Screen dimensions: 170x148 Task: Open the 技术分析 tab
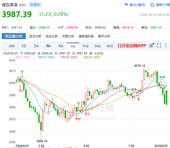(35, 36)
